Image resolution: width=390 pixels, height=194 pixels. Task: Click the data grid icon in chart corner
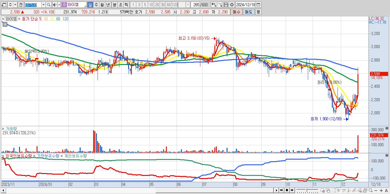(x=5, y=24)
